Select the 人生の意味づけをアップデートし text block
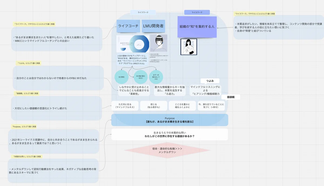This screenshot has height=186, width=324. pos(131,59)
